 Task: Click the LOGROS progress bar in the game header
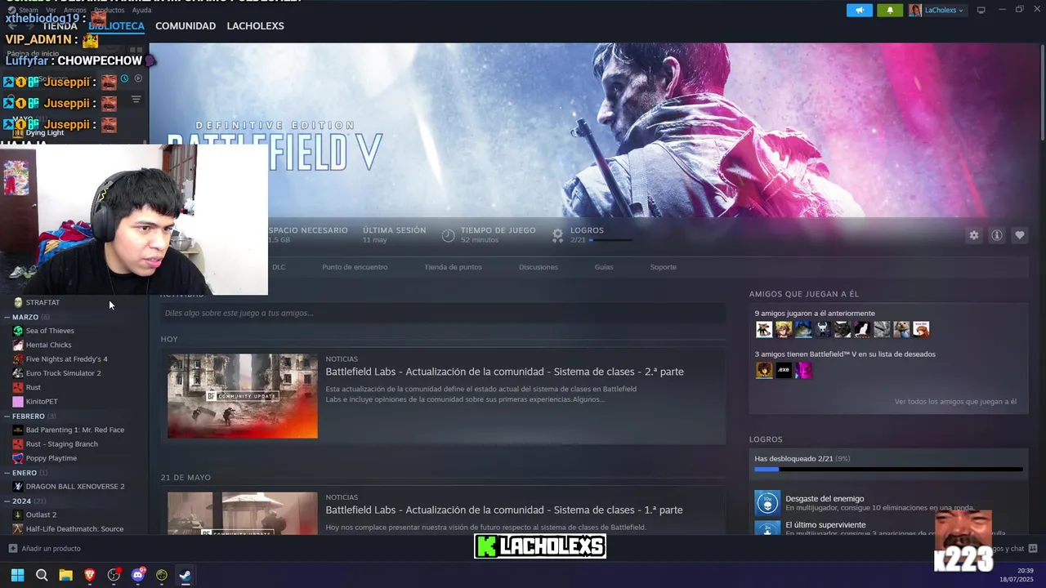coord(610,240)
